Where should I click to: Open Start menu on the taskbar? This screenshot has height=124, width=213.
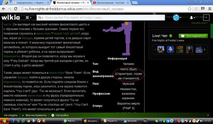(4, 121)
